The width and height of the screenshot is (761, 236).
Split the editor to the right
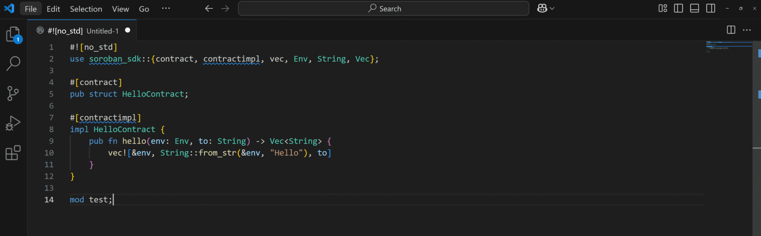(x=731, y=30)
